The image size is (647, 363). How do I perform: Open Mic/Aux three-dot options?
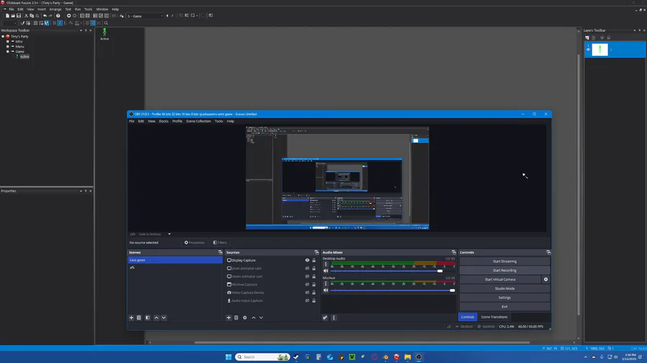click(x=326, y=283)
